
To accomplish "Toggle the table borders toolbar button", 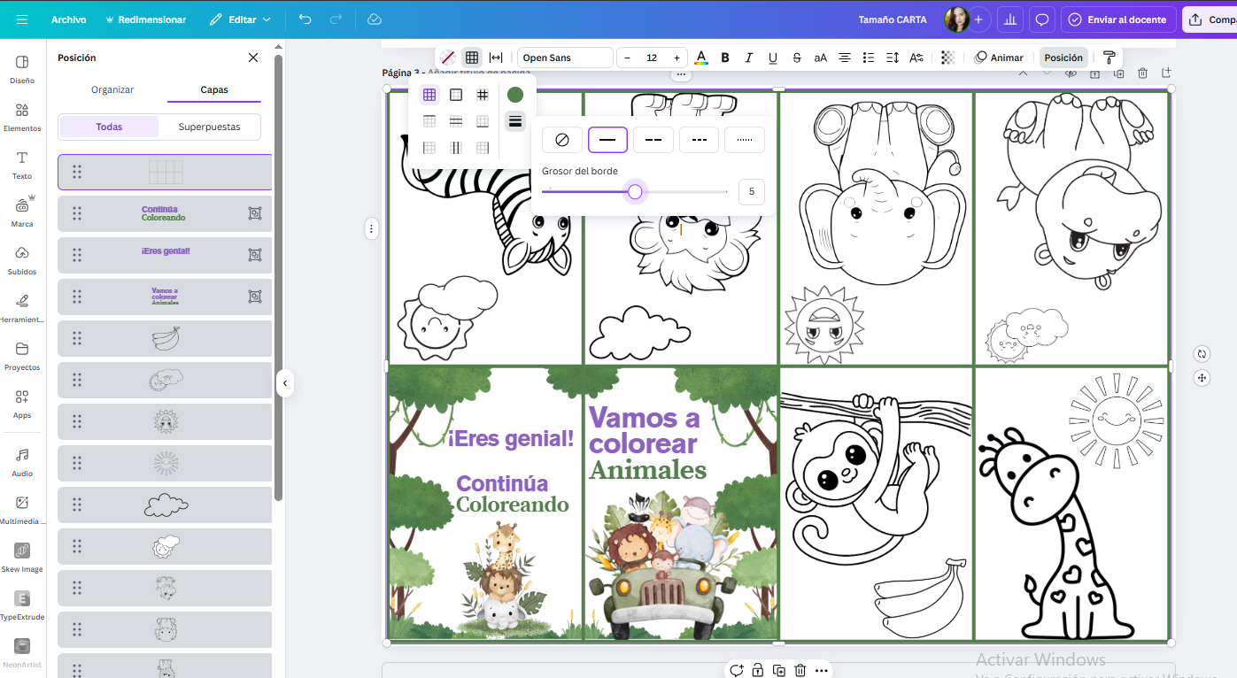I will (472, 58).
